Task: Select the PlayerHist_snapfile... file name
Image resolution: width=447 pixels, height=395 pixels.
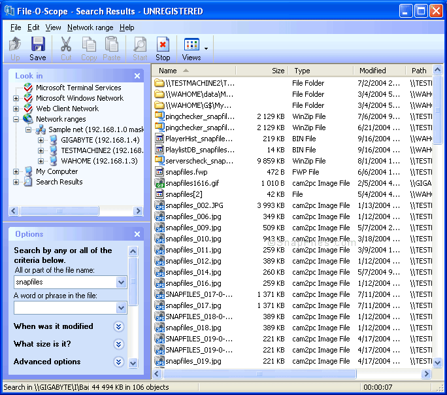Action: point(199,139)
